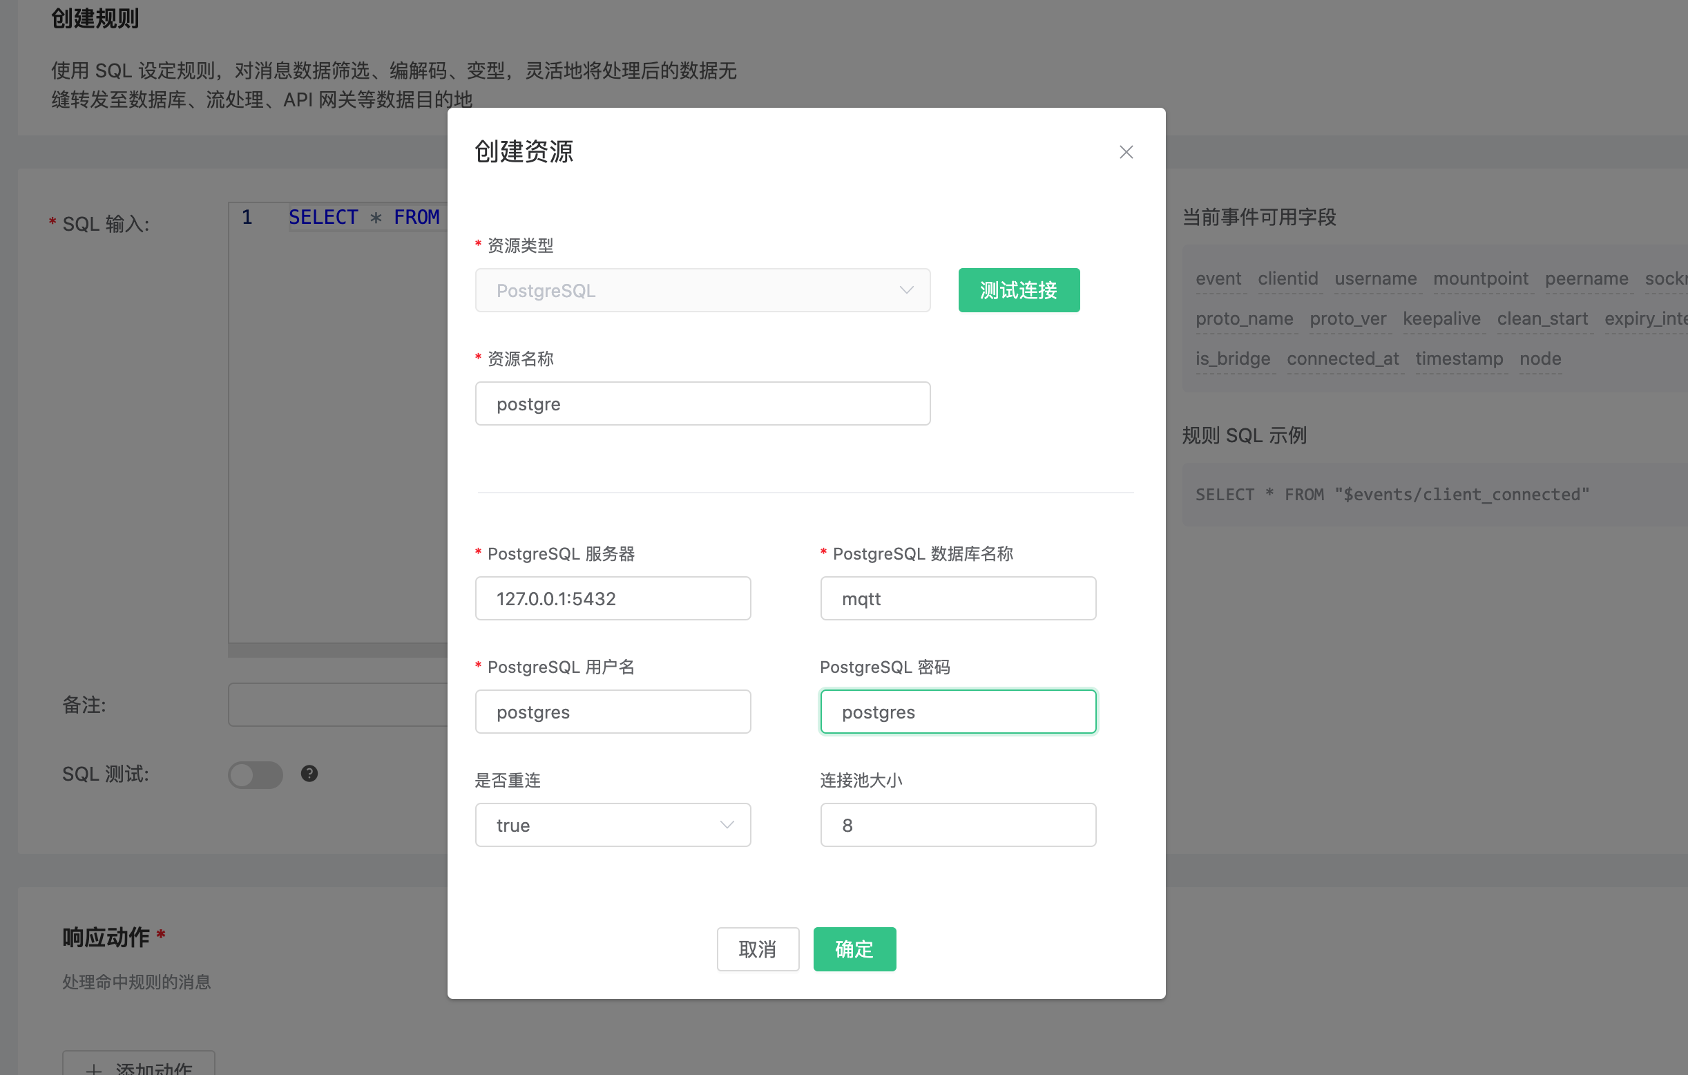Select the event field tag
Image resolution: width=1688 pixels, height=1075 pixels.
(x=1219, y=278)
